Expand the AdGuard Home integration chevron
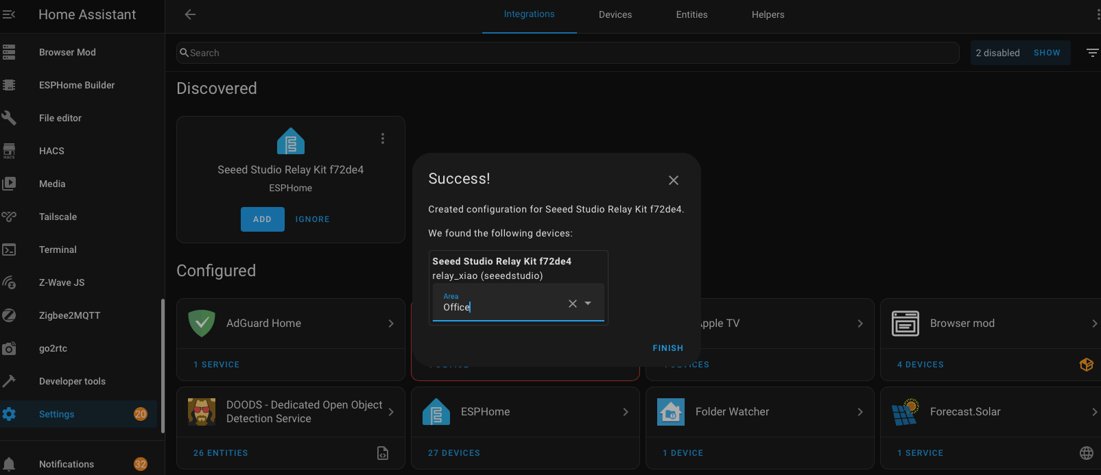This screenshot has height=475, width=1101. click(391, 324)
